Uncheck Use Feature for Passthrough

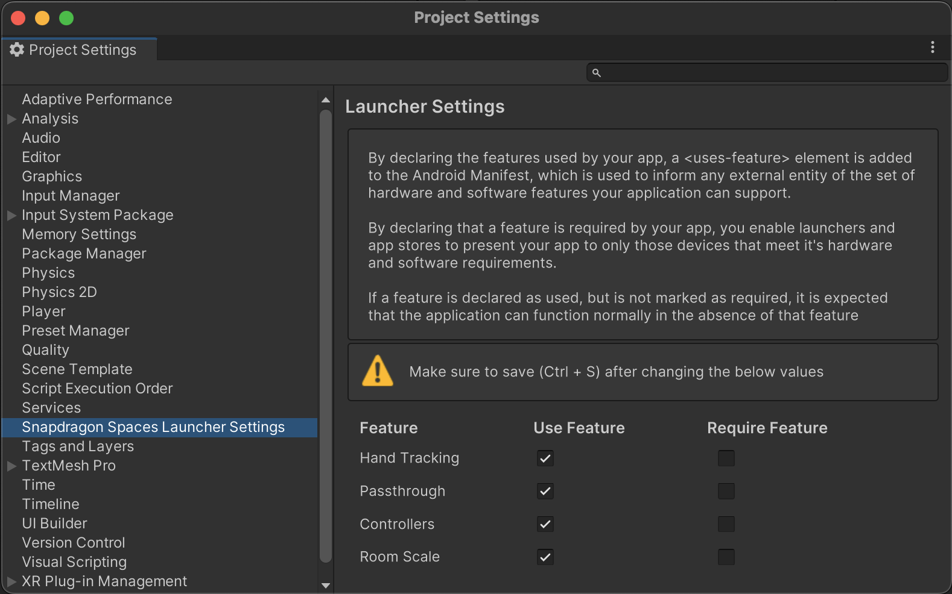[545, 492]
